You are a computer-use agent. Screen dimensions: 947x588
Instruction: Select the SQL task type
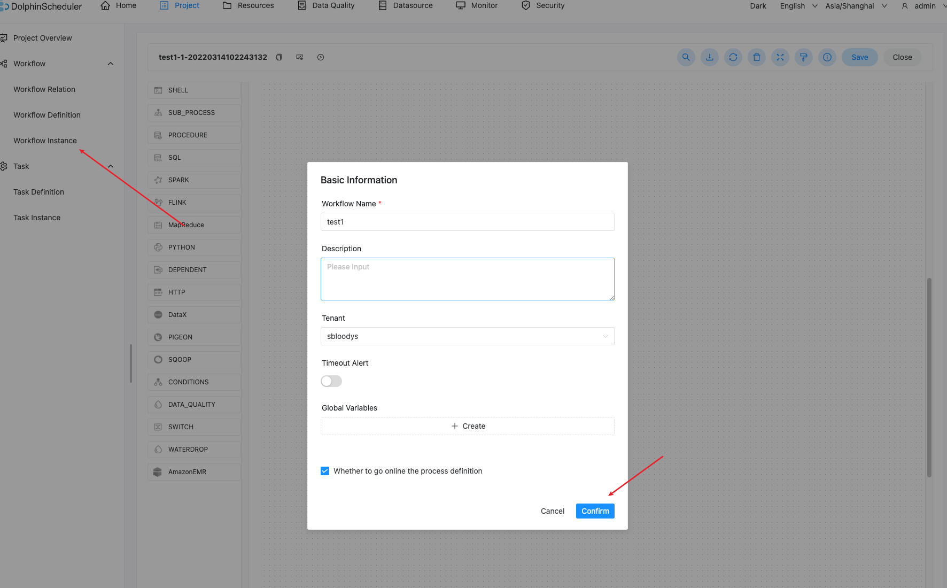(x=194, y=158)
